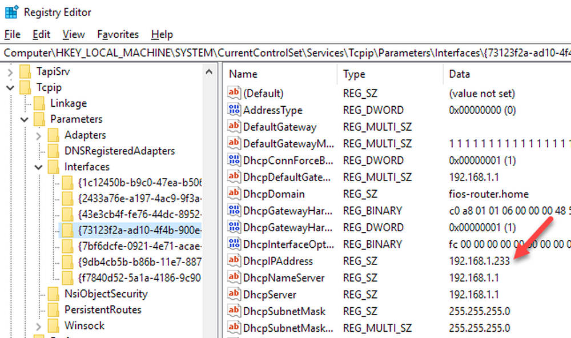Click the DhcpDomain string icon

point(234,194)
